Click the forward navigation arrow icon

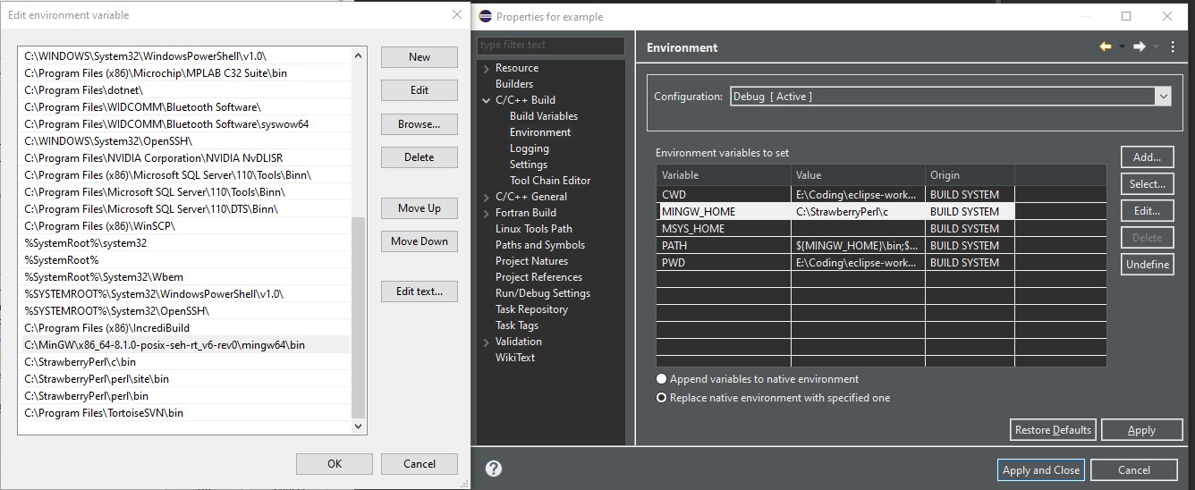1139,47
